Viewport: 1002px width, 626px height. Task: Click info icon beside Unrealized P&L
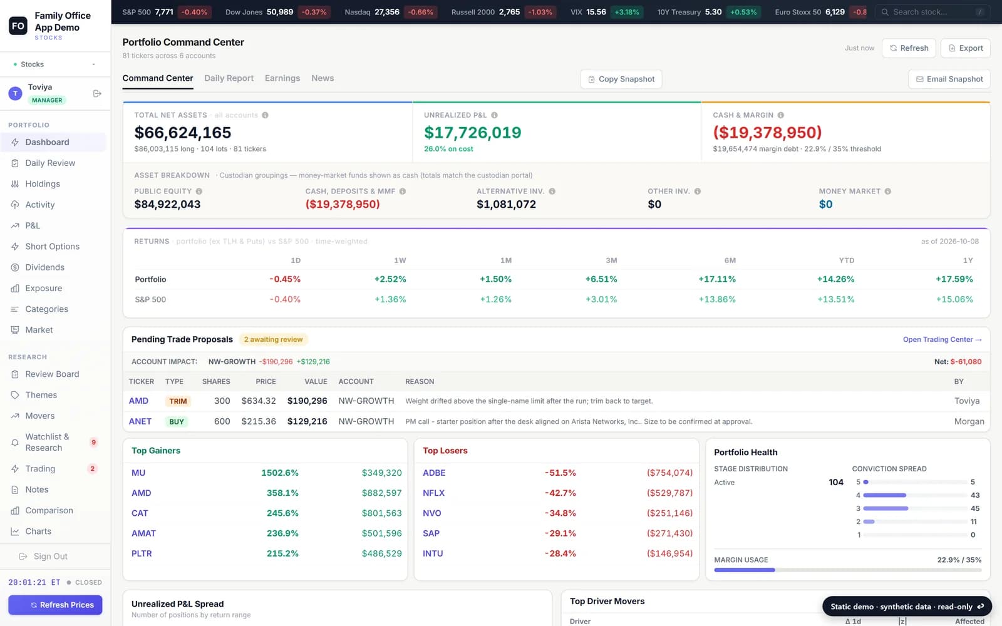tap(495, 115)
